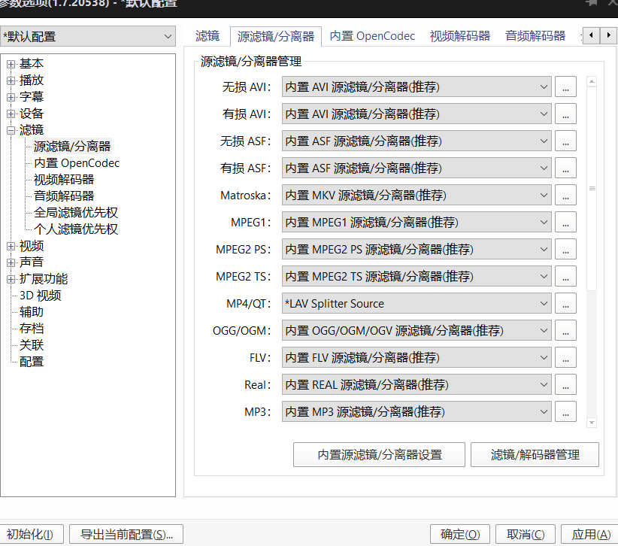Viewport: 618px width, 546px height.
Task: Expand the 视频 tree node
Action: point(11,246)
